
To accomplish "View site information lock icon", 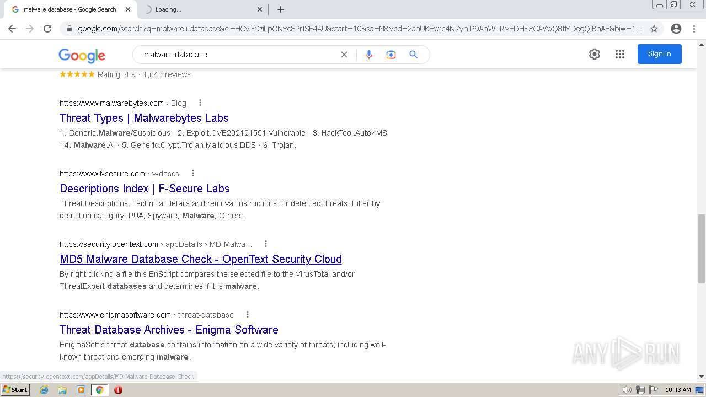I will (x=69, y=29).
